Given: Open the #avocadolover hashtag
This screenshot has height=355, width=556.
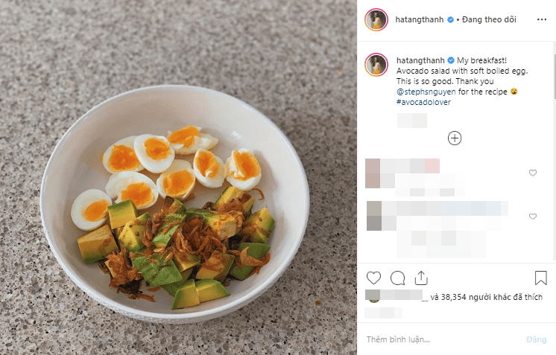Looking at the screenshot, I should pos(424,103).
